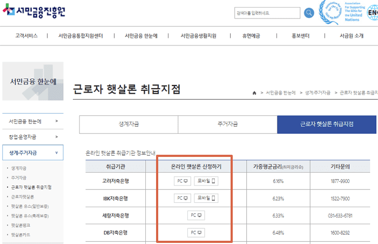
Task: Click PC button for 고려저축은행
Action: pyautogui.click(x=183, y=181)
